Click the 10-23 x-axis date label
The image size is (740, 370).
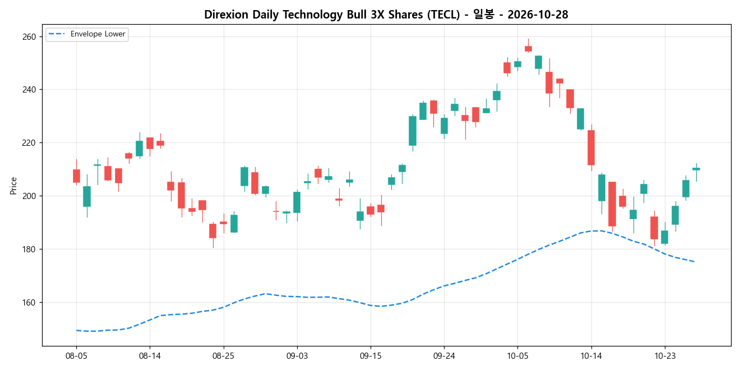[x=664, y=355]
